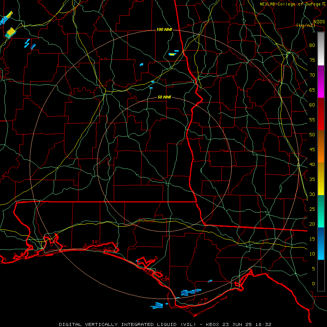Click the NIDS label above the color scale

319,22
